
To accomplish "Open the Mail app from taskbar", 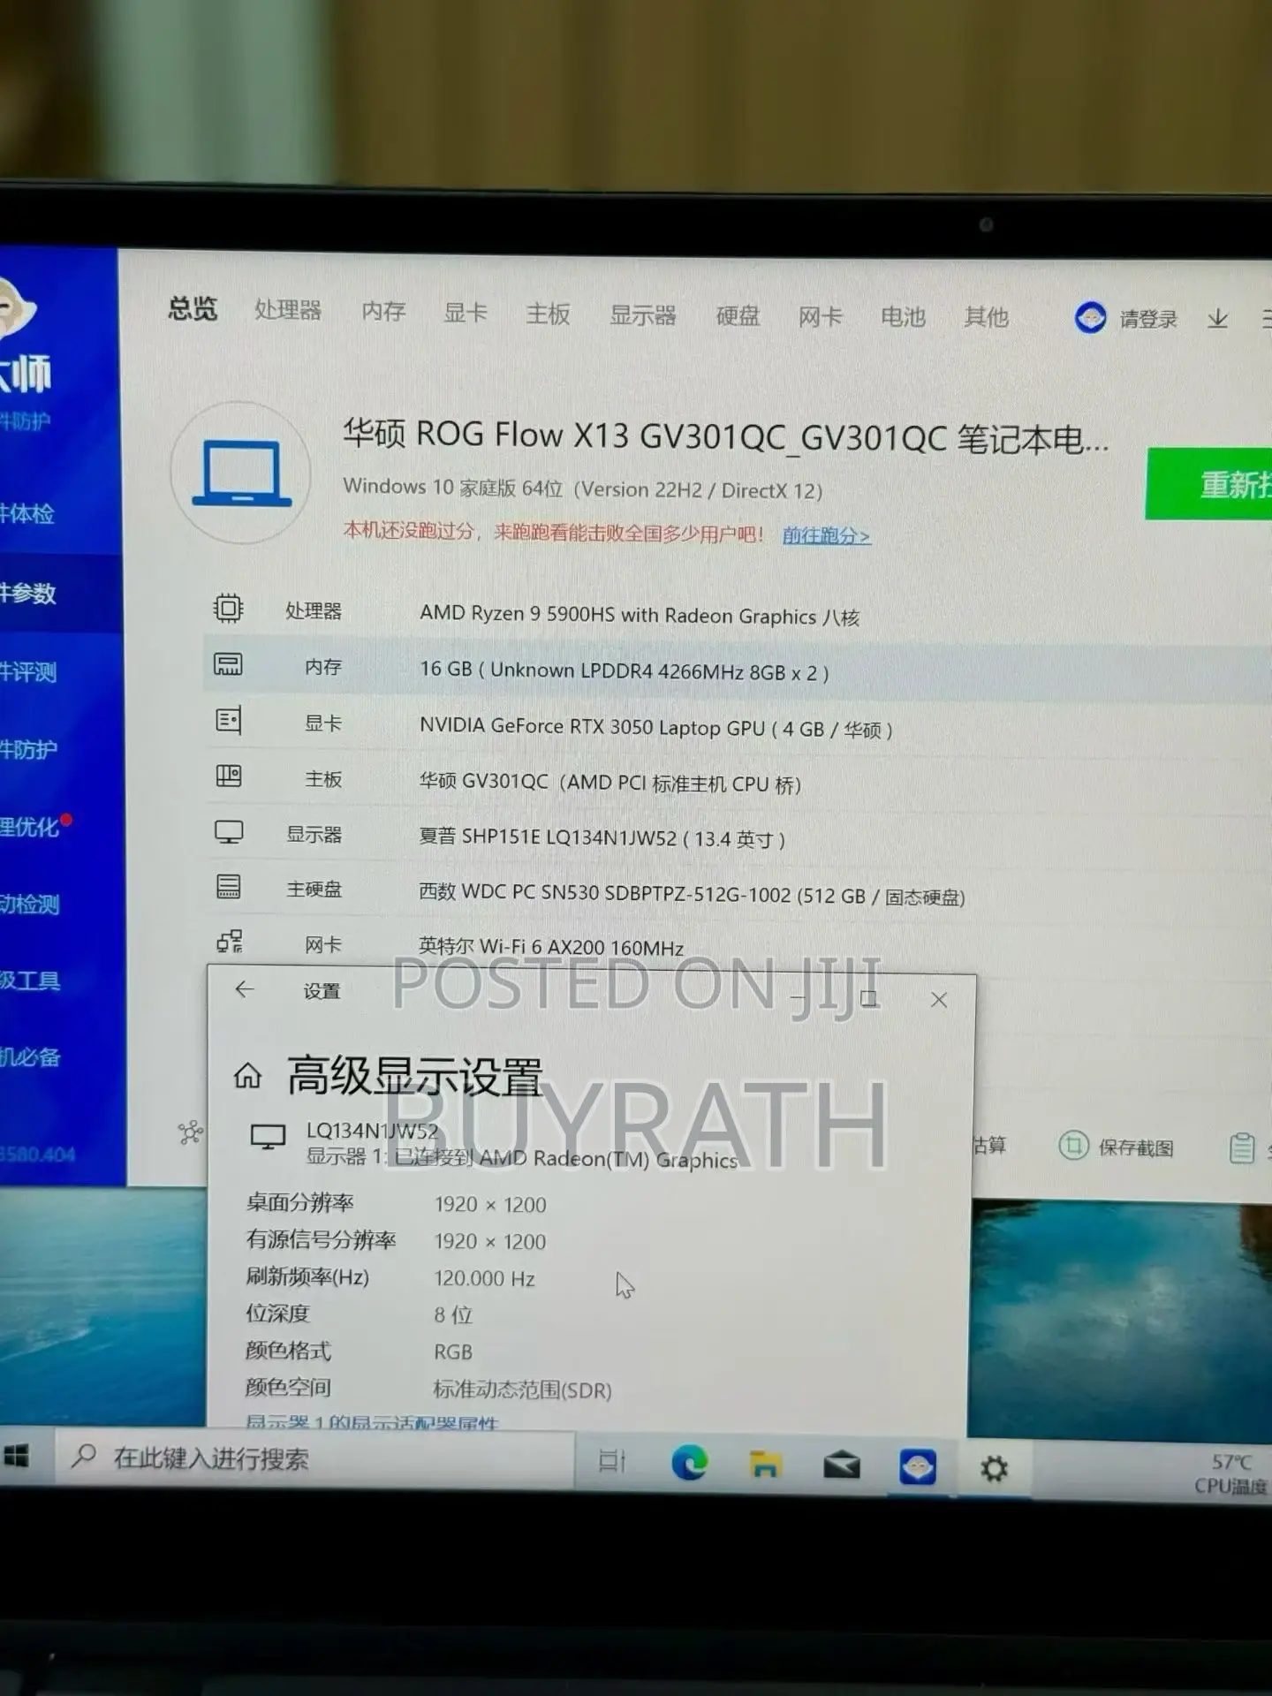I will pyautogui.click(x=842, y=1466).
